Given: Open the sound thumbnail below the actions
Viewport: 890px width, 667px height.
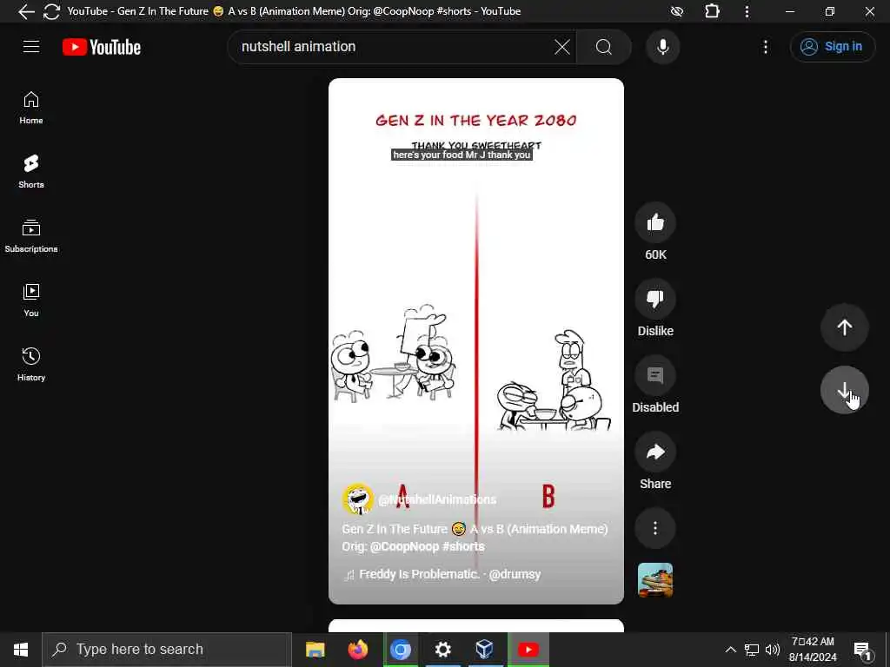Looking at the screenshot, I should pos(655,580).
